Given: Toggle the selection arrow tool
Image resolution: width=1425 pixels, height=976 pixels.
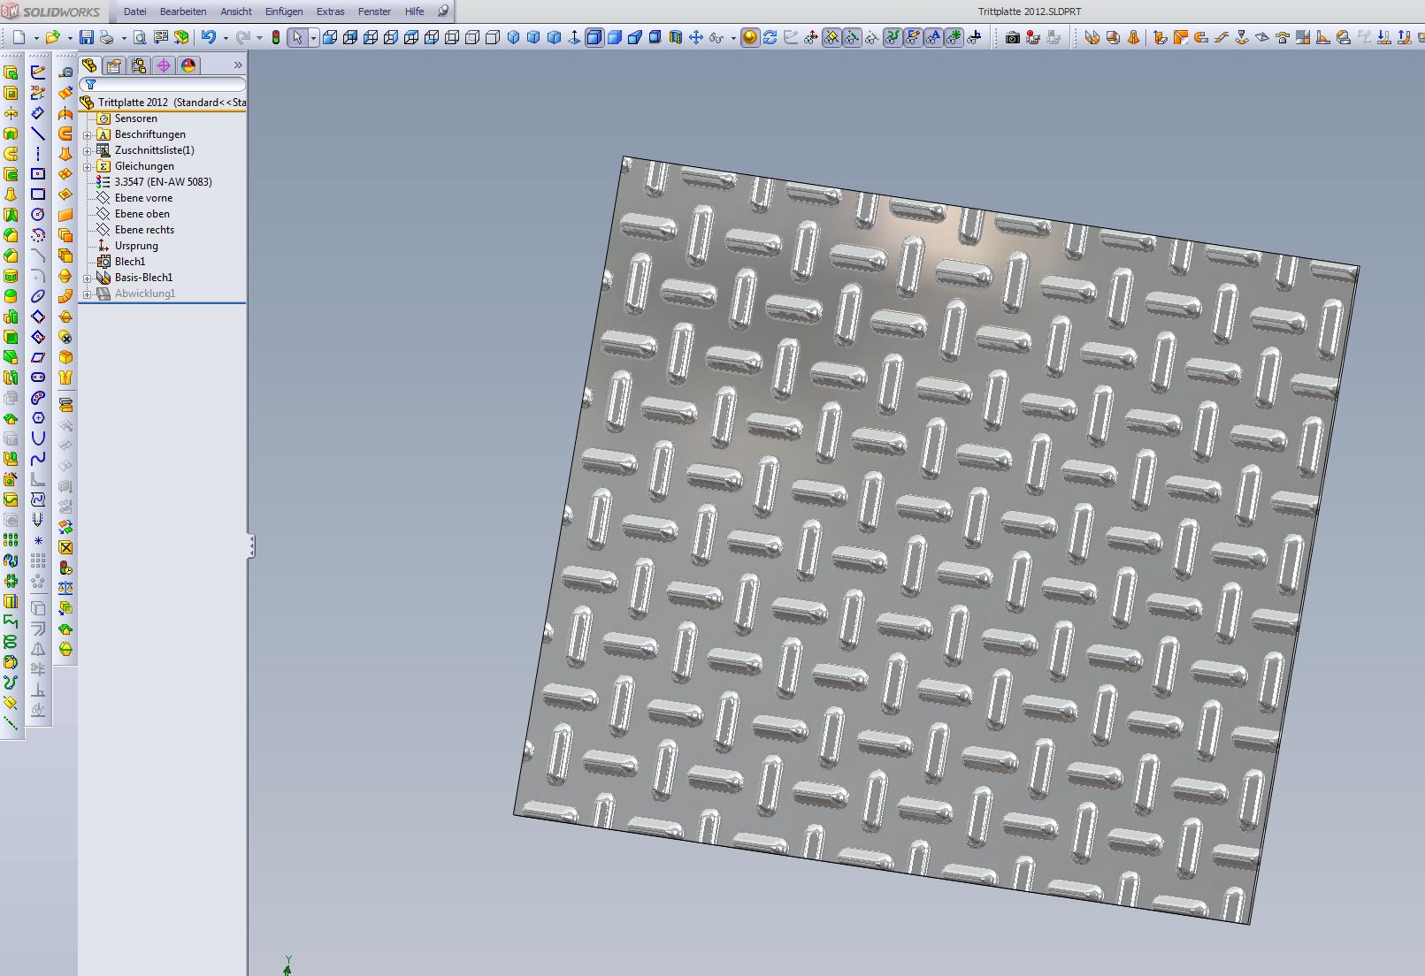Looking at the screenshot, I should click(297, 37).
